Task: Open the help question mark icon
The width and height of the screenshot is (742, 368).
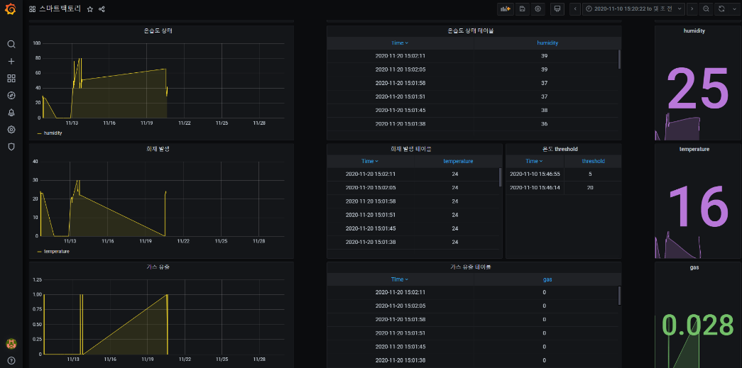Action: click(11, 360)
